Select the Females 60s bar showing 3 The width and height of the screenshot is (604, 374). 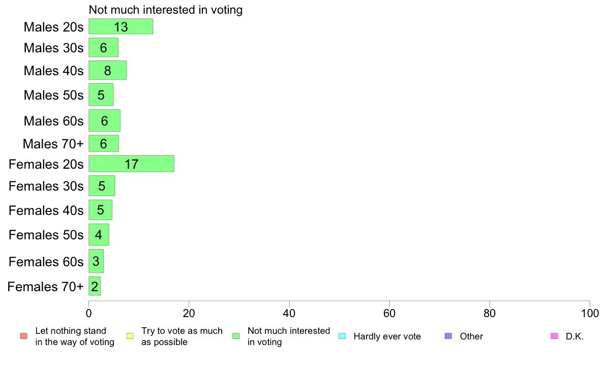tap(96, 261)
